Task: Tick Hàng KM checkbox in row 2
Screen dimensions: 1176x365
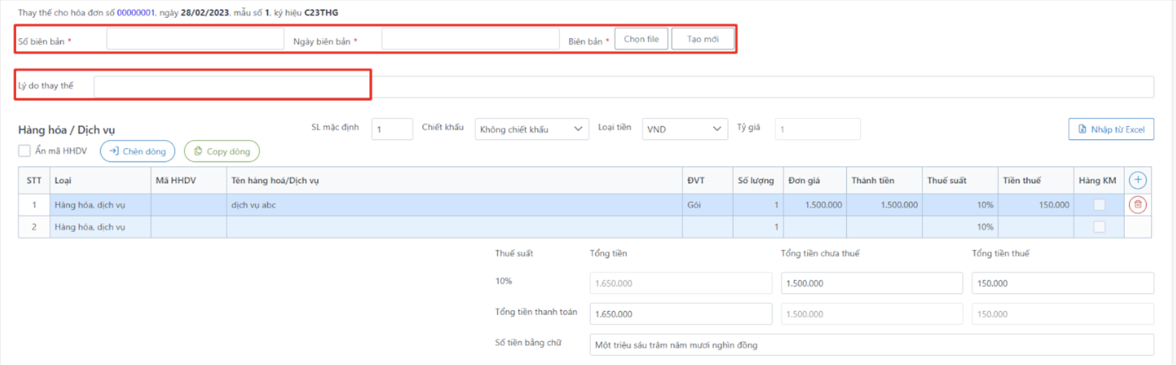Action: [1099, 227]
